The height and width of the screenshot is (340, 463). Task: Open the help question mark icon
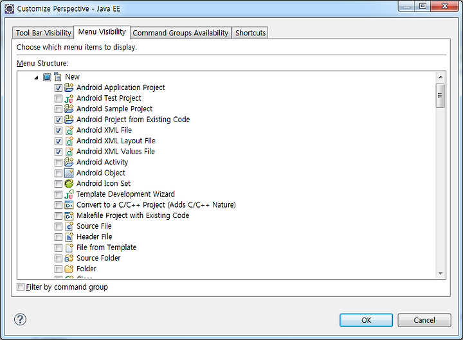point(20,319)
